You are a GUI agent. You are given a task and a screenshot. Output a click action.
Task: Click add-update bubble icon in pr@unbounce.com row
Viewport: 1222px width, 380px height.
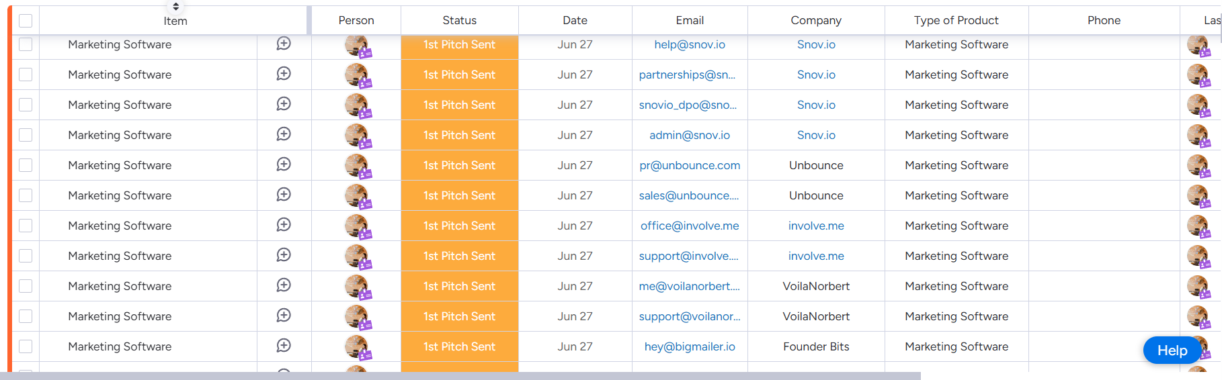point(284,164)
